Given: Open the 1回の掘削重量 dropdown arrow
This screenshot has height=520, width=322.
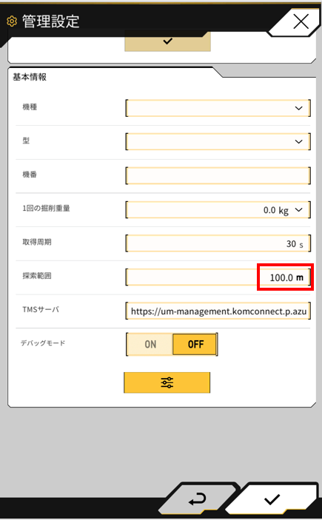Looking at the screenshot, I should pyautogui.click(x=299, y=210).
